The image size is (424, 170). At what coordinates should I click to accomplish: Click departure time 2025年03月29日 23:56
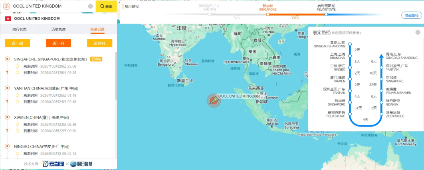58,66
